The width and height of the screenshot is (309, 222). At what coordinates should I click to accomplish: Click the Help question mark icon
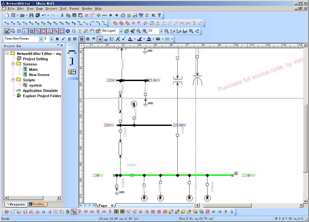click(x=159, y=15)
